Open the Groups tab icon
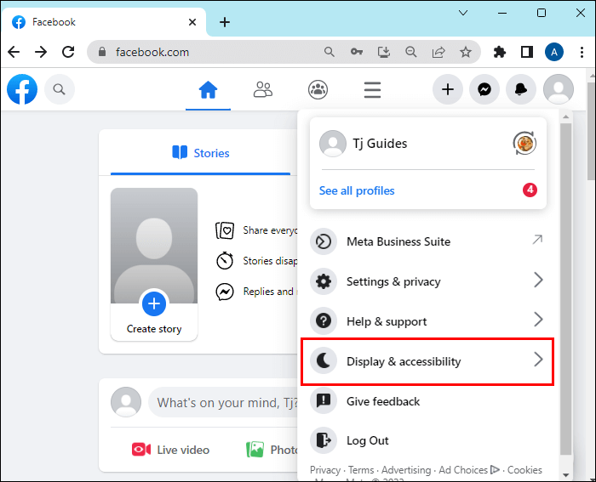596x482 pixels. (318, 90)
